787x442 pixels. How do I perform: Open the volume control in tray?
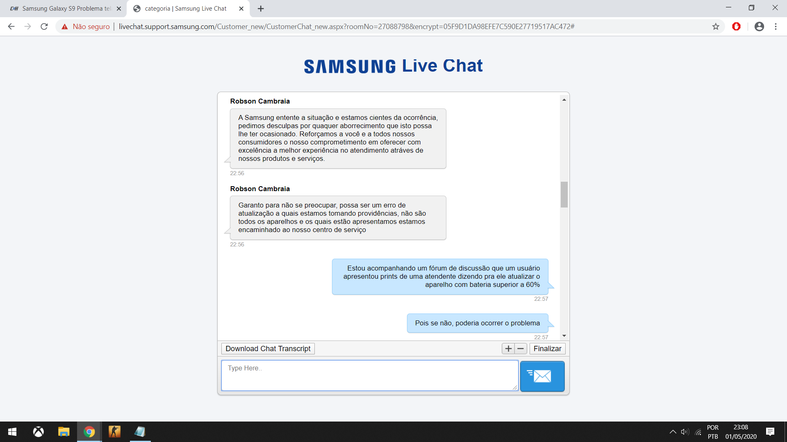point(685,432)
